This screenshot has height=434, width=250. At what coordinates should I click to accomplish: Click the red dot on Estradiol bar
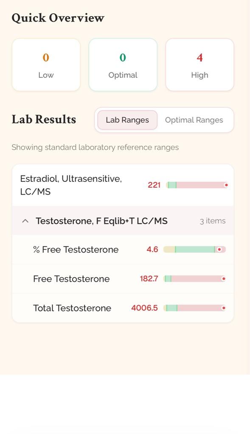click(226, 185)
